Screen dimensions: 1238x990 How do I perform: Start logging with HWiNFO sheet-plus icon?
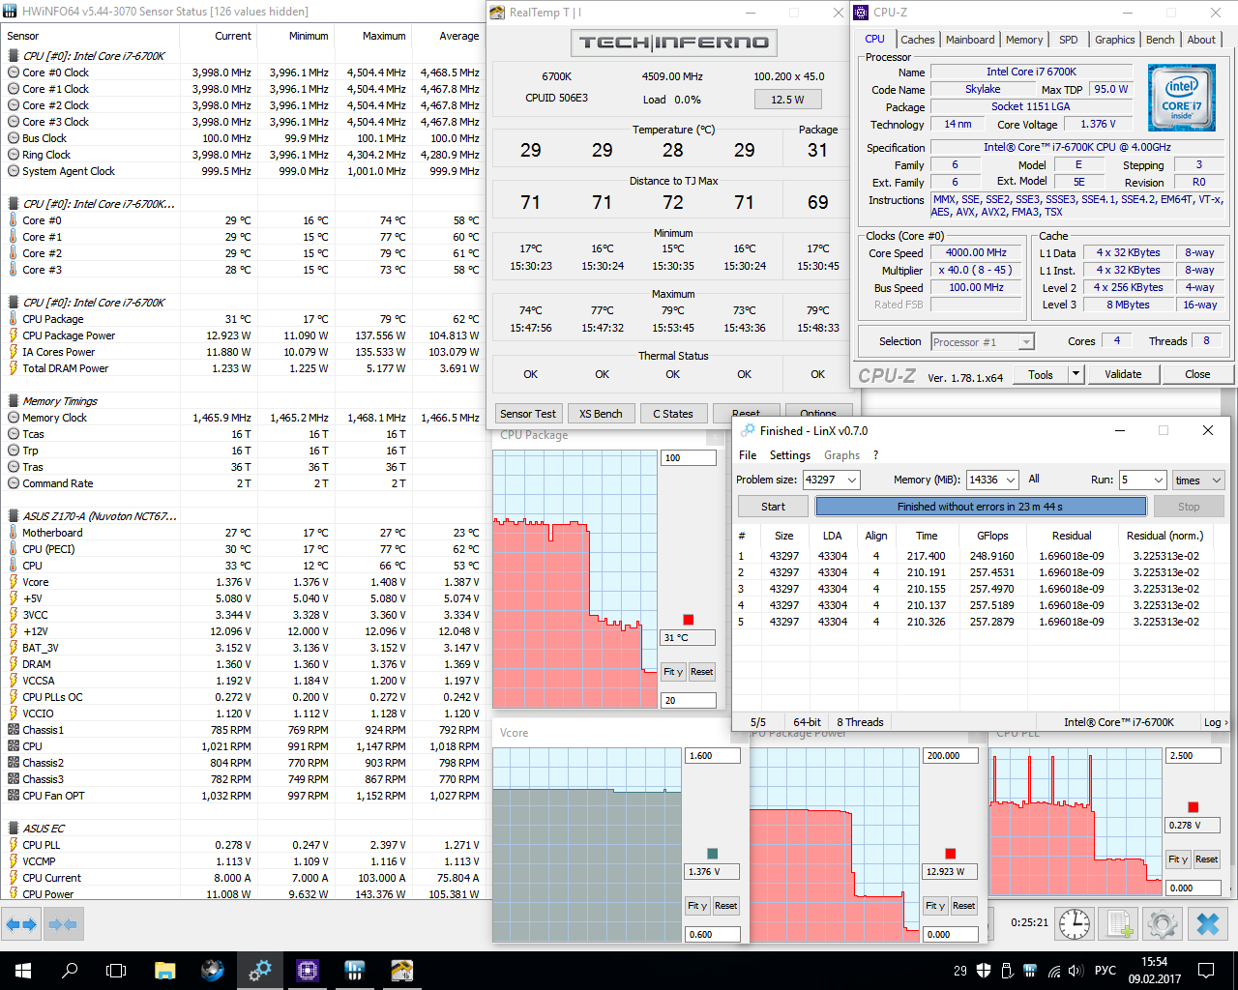1119,923
